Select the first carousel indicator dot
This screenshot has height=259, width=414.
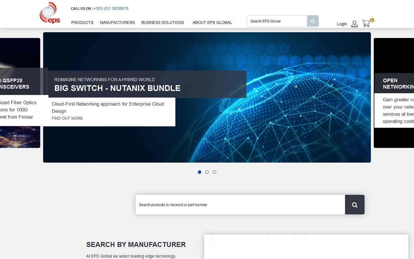tap(200, 172)
